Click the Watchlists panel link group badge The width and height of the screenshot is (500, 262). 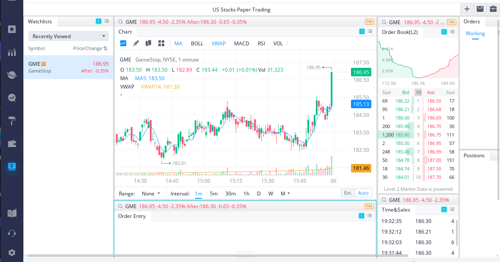[x=99, y=21]
